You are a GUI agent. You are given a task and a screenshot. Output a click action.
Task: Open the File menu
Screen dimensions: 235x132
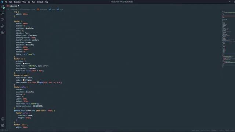point(6,2)
